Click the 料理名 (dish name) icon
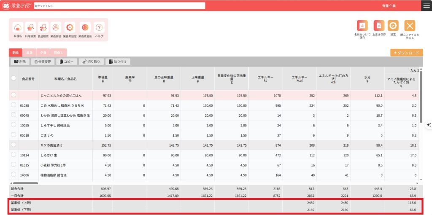 tap(18, 28)
